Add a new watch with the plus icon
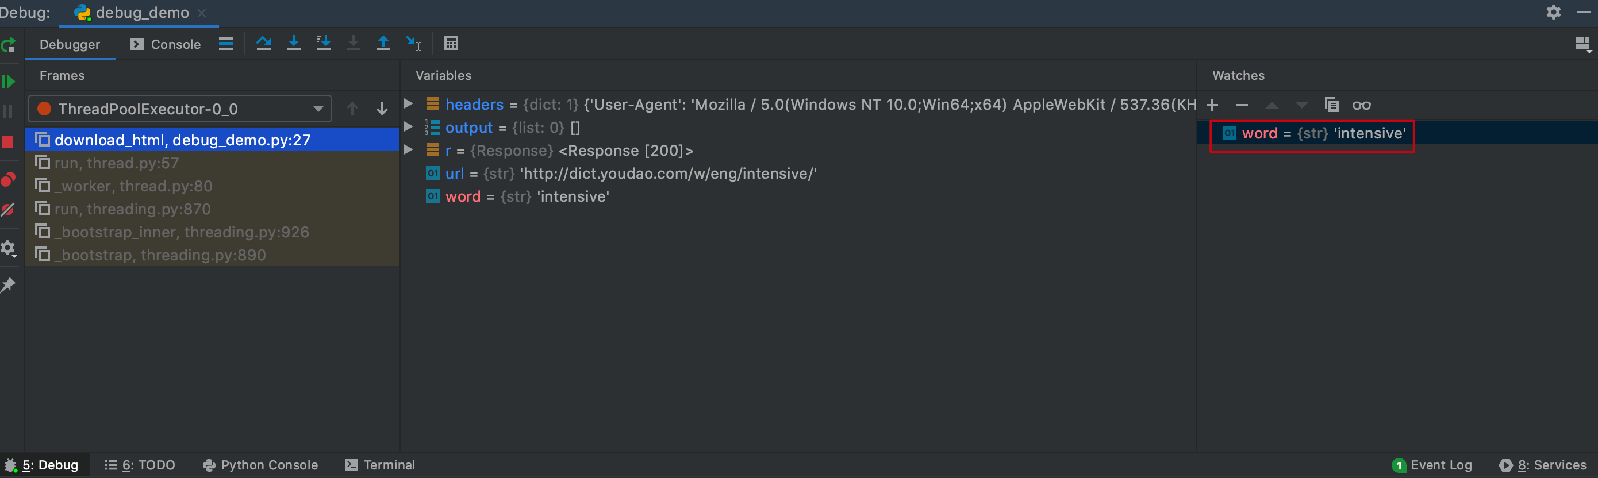Screen dimensions: 1598x478 coord(1212,105)
